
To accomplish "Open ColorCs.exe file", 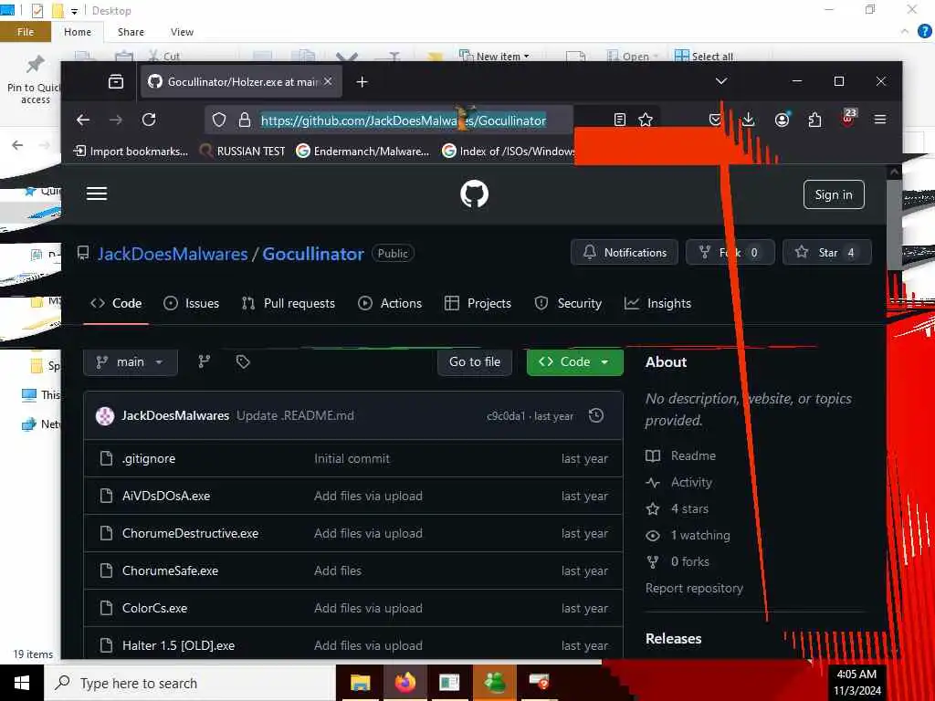I will point(154,609).
